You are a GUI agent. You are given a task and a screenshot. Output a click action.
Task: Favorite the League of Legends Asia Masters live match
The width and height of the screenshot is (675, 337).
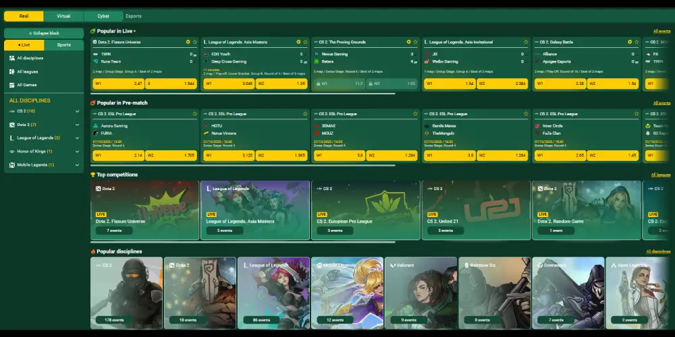305,42
